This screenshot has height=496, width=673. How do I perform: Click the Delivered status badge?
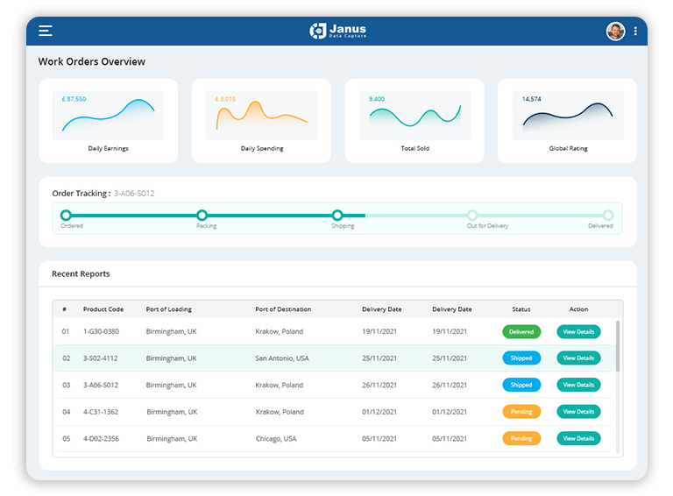521,332
